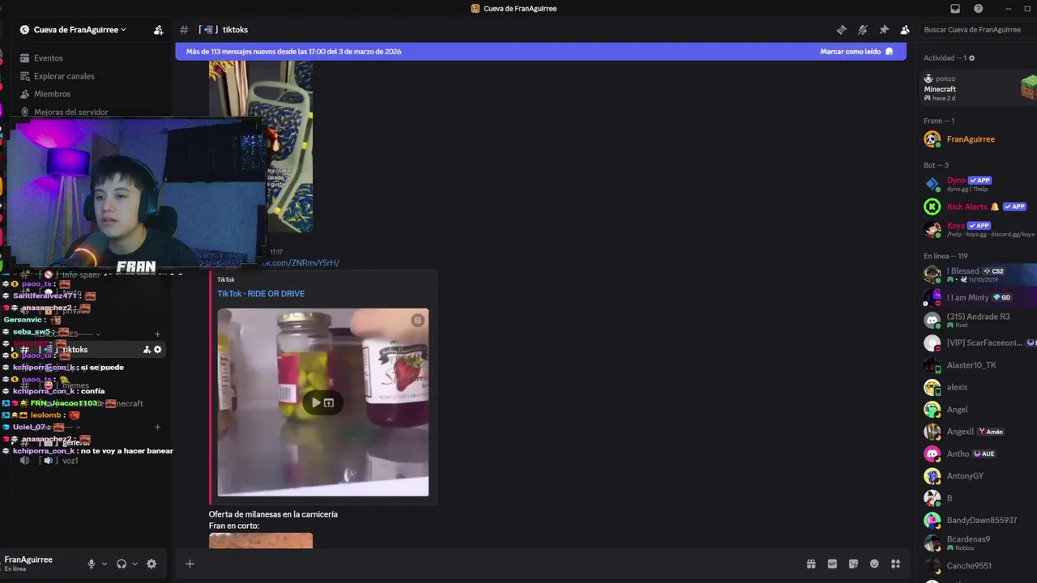Open Mejoras del servidor in the sidebar
Screen dimensions: 1037x583
[70, 112]
